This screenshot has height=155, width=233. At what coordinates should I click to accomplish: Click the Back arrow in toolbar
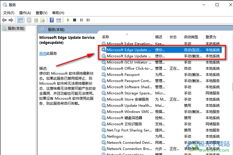[4, 20]
